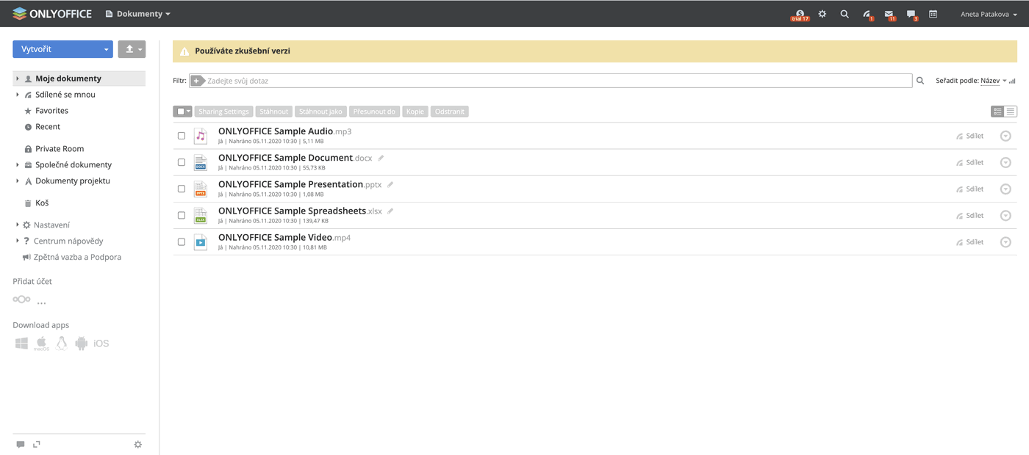The image size is (1029, 455).
Task: Open the mail icon in top bar
Action: point(889,15)
